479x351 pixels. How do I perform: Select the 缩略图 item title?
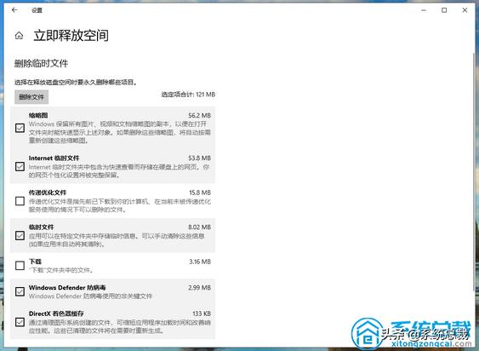38,115
